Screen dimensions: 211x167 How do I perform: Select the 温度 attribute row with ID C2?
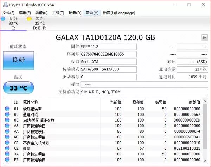click(x=103, y=148)
